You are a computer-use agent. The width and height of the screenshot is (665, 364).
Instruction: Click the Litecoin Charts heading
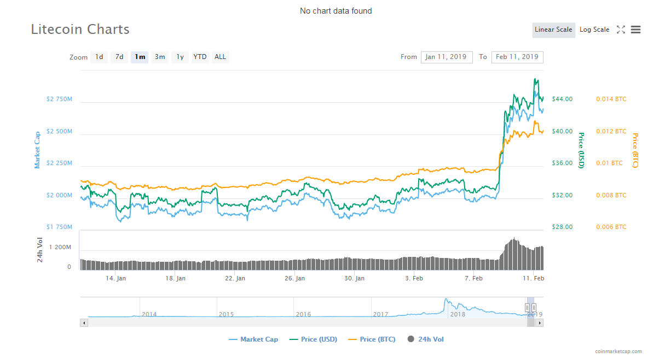coord(80,30)
